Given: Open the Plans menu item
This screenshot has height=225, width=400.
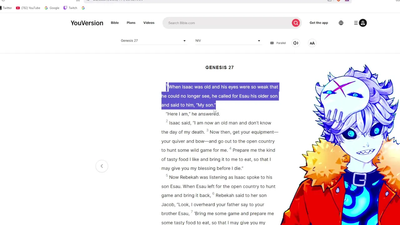Looking at the screenshot, I should pos(131,23).
